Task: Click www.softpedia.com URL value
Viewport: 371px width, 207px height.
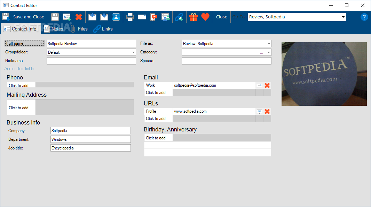Action: pyautogui.click(x=190, y=111)
